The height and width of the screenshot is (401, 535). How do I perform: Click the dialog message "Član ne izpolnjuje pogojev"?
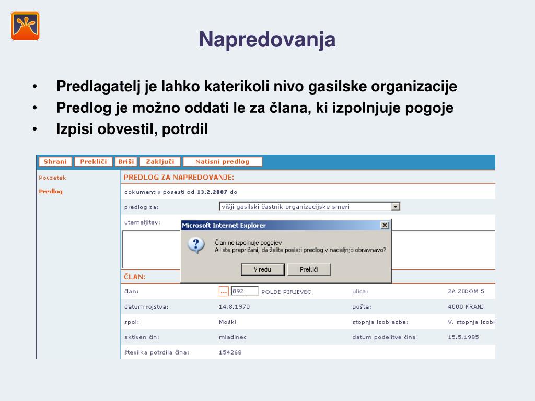pos(248,243)
